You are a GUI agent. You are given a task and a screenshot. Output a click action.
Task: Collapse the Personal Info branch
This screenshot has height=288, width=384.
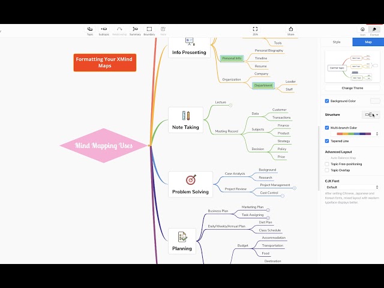(245, 61)
